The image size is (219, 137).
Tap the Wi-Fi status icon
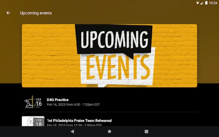(197, 3)
